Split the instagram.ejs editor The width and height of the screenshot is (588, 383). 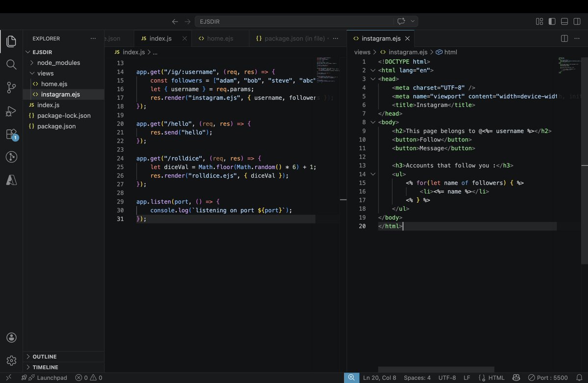[x=564, y=38]
